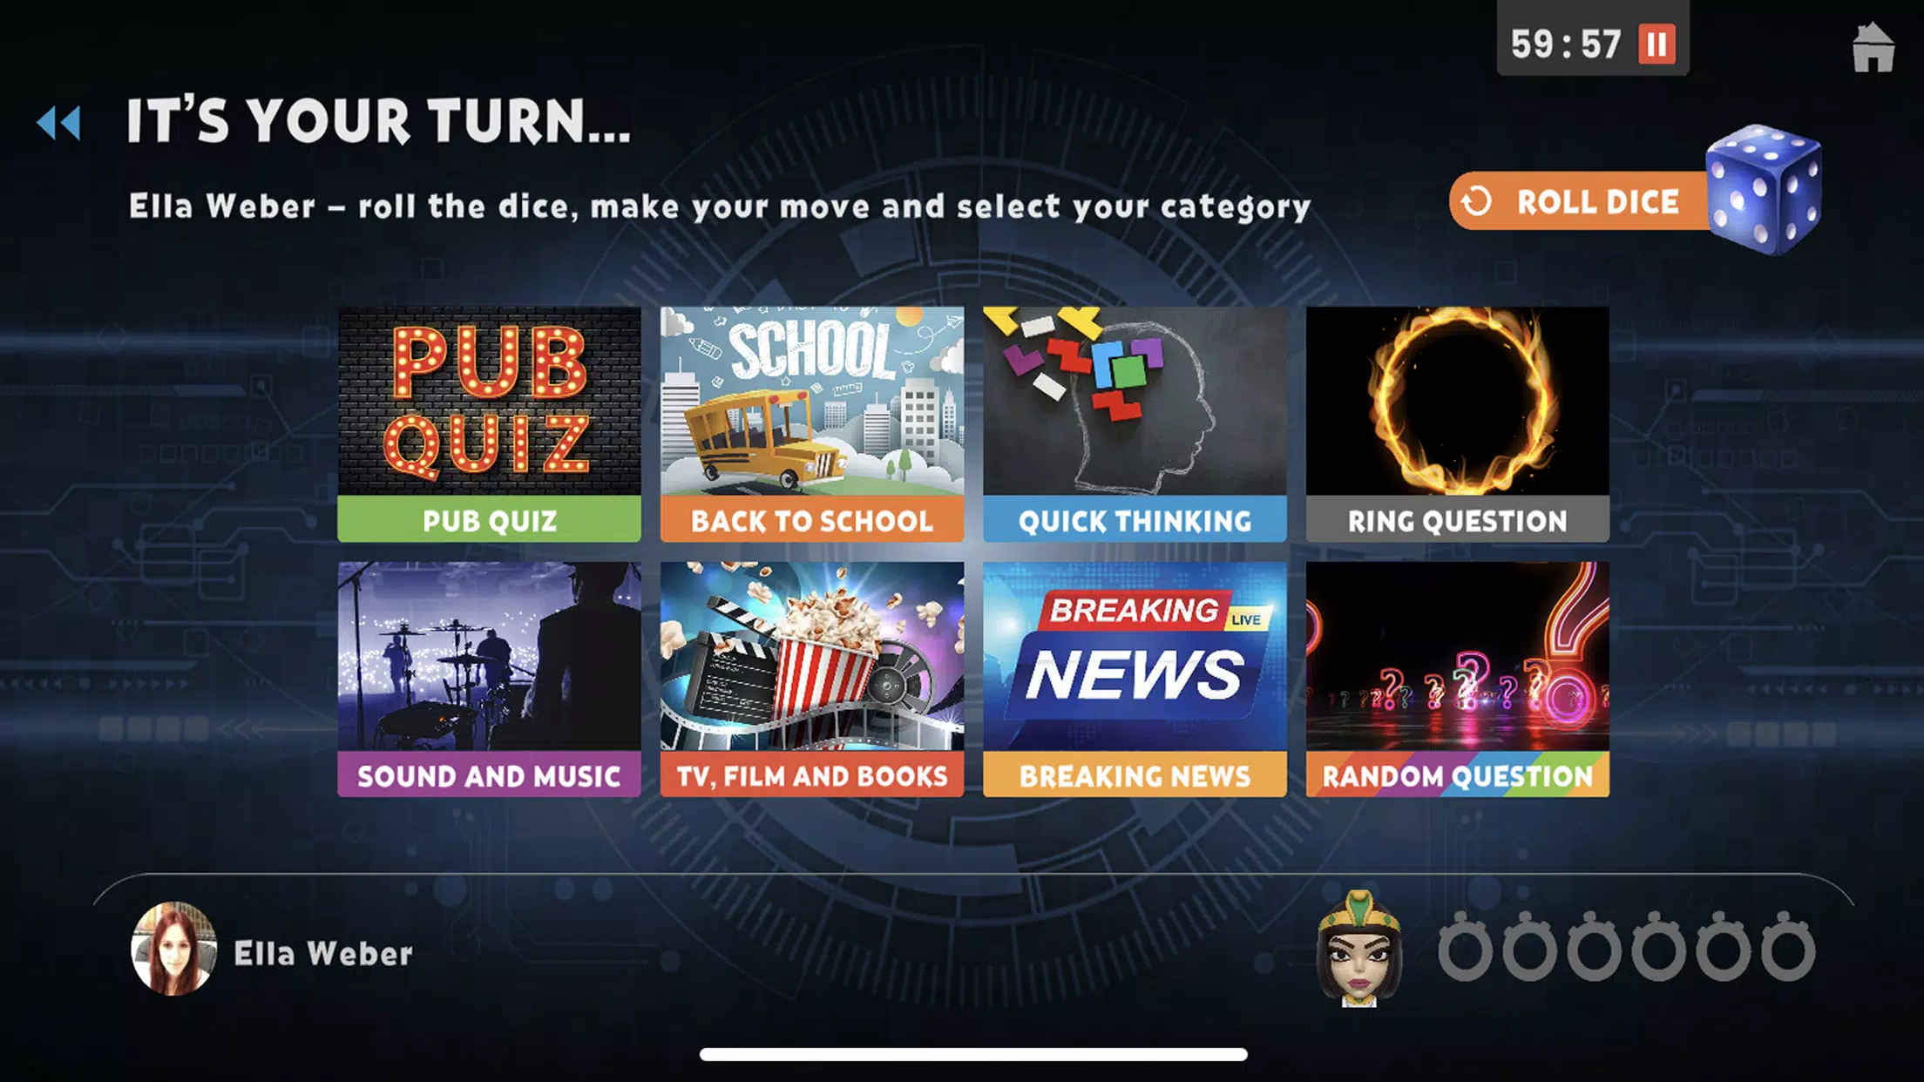Click the timer display 59:57
The height and width of the screenshot is (1082, 1924).
[1568, 44]
